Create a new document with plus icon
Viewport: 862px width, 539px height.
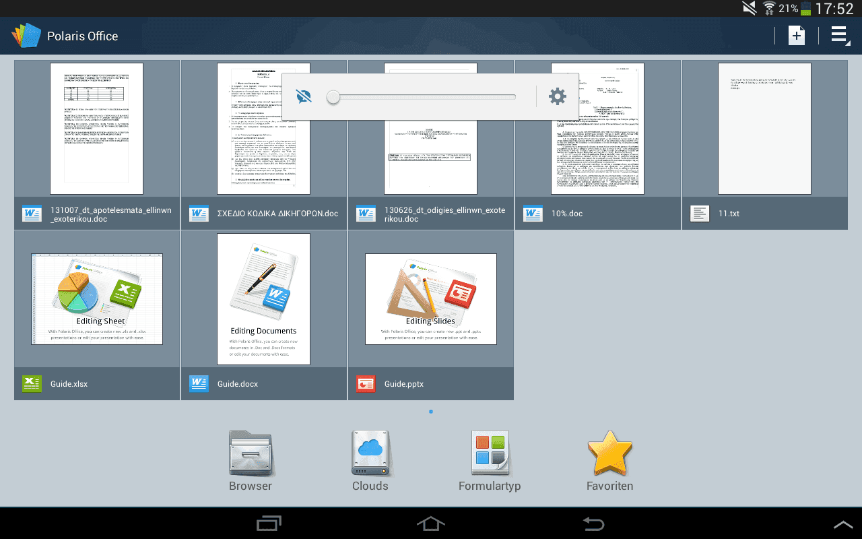(x=797, y=36)
